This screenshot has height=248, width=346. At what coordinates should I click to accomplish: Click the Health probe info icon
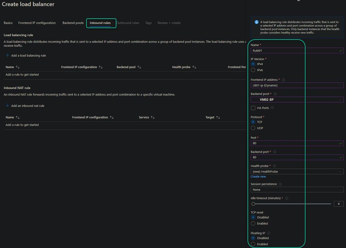click(275, 166)
